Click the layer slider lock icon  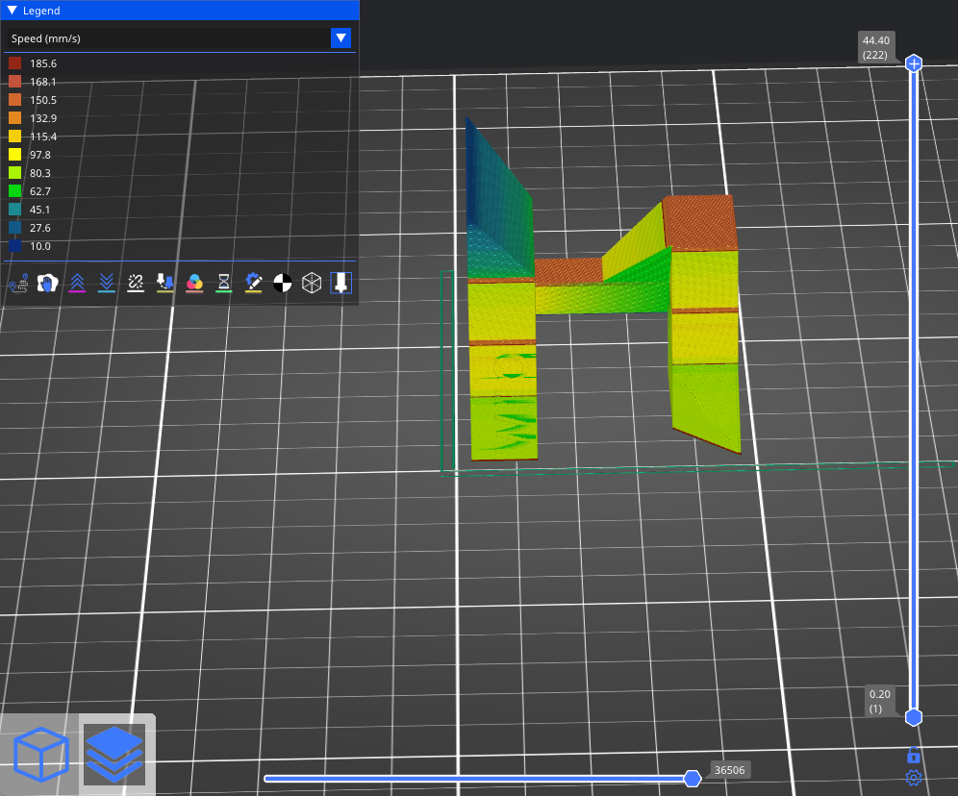pos(914,756)
